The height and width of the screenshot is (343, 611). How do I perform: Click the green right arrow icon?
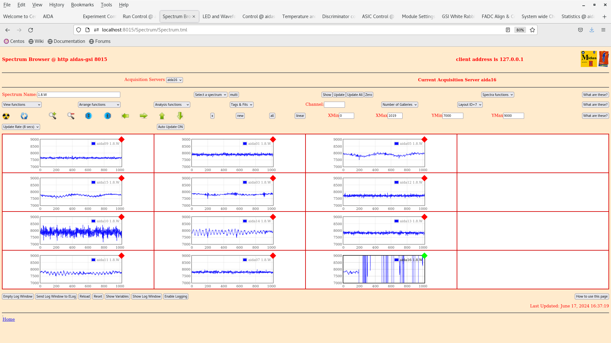coord(144,116)
